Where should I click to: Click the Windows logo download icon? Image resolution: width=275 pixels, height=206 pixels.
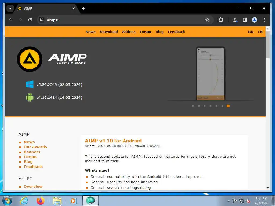pos(30,84)
